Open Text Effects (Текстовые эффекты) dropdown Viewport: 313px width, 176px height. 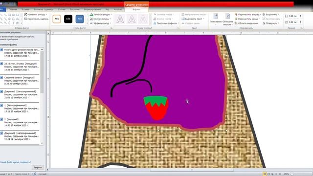166,23
